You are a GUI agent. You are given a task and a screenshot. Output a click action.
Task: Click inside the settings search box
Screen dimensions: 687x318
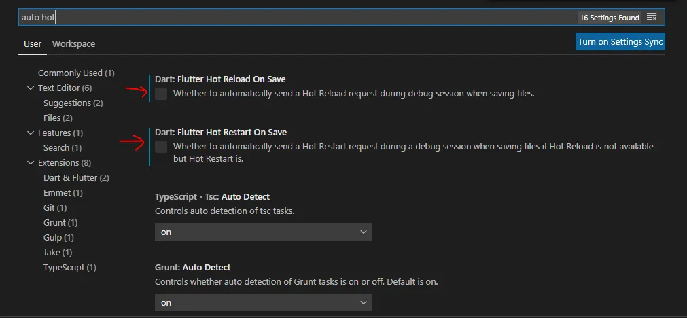(x=292, y=17)
